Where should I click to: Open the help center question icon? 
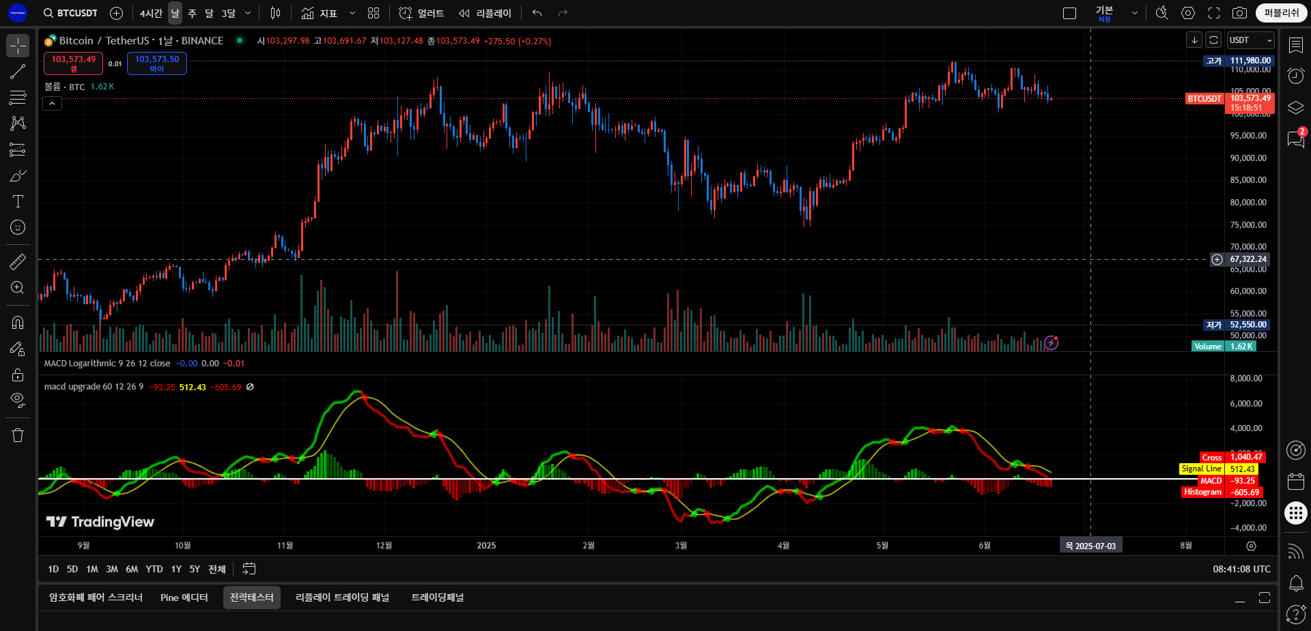point(1295,615)
